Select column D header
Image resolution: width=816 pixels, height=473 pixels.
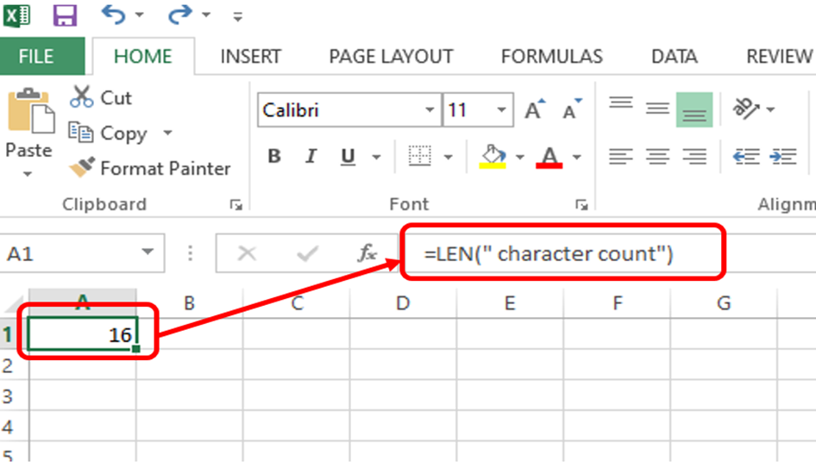click(403, 303)
